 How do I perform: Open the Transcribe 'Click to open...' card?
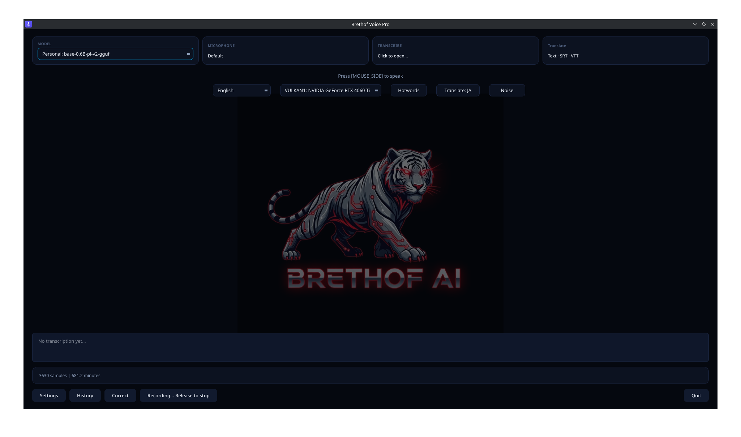point(455,51)
